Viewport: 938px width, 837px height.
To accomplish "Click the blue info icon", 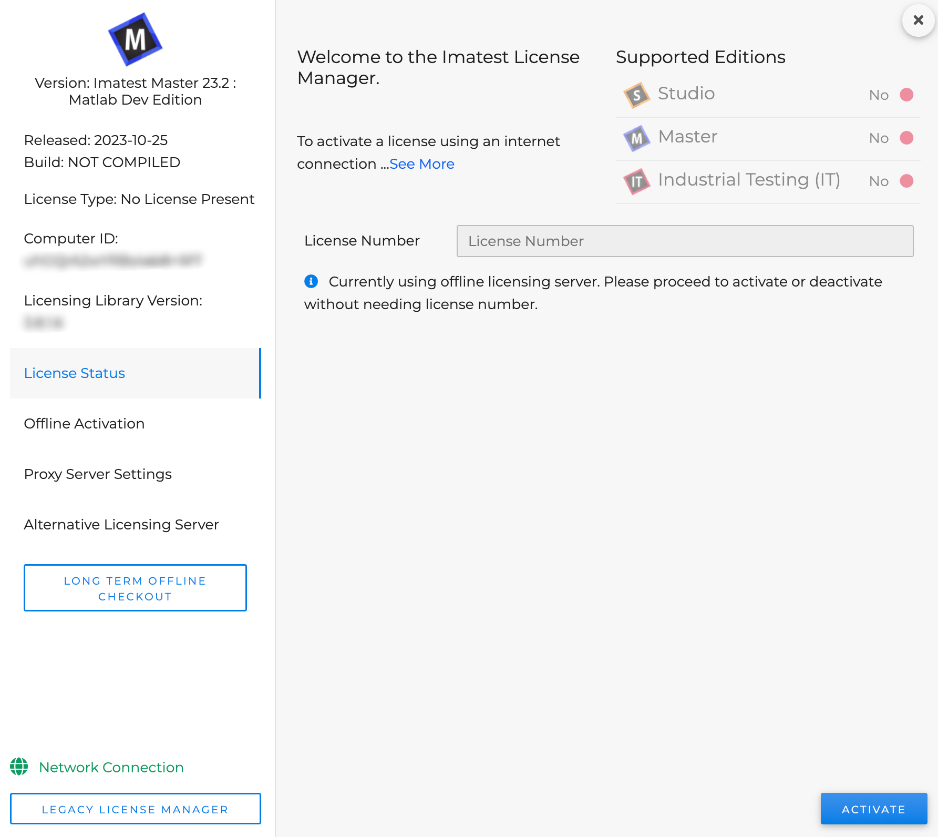I will [311, 281].
